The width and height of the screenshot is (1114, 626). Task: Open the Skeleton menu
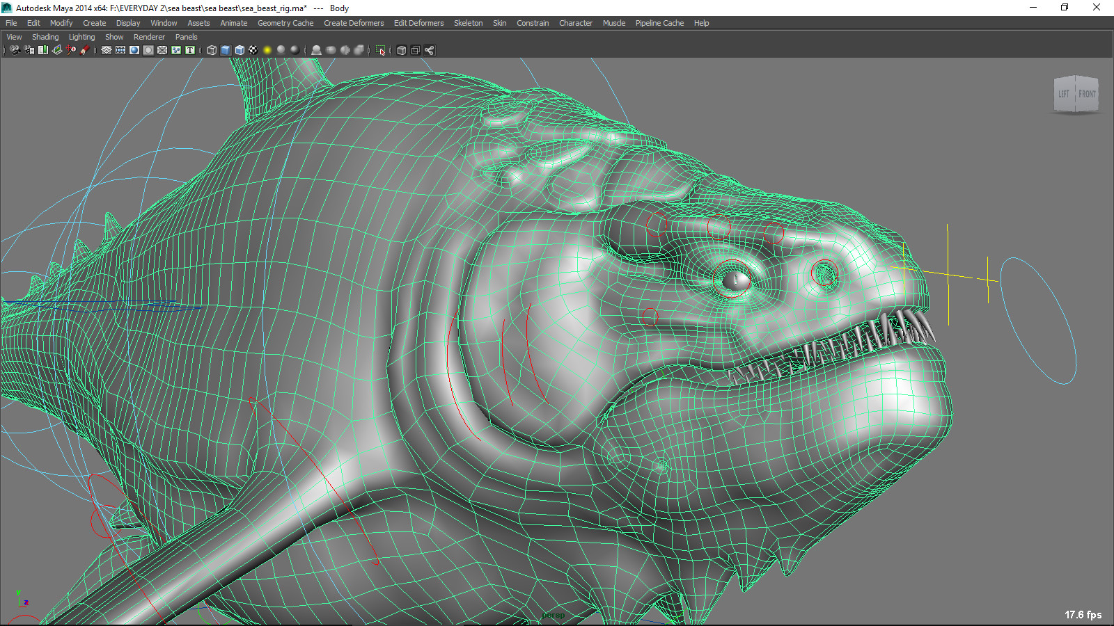tap(468, 23)
